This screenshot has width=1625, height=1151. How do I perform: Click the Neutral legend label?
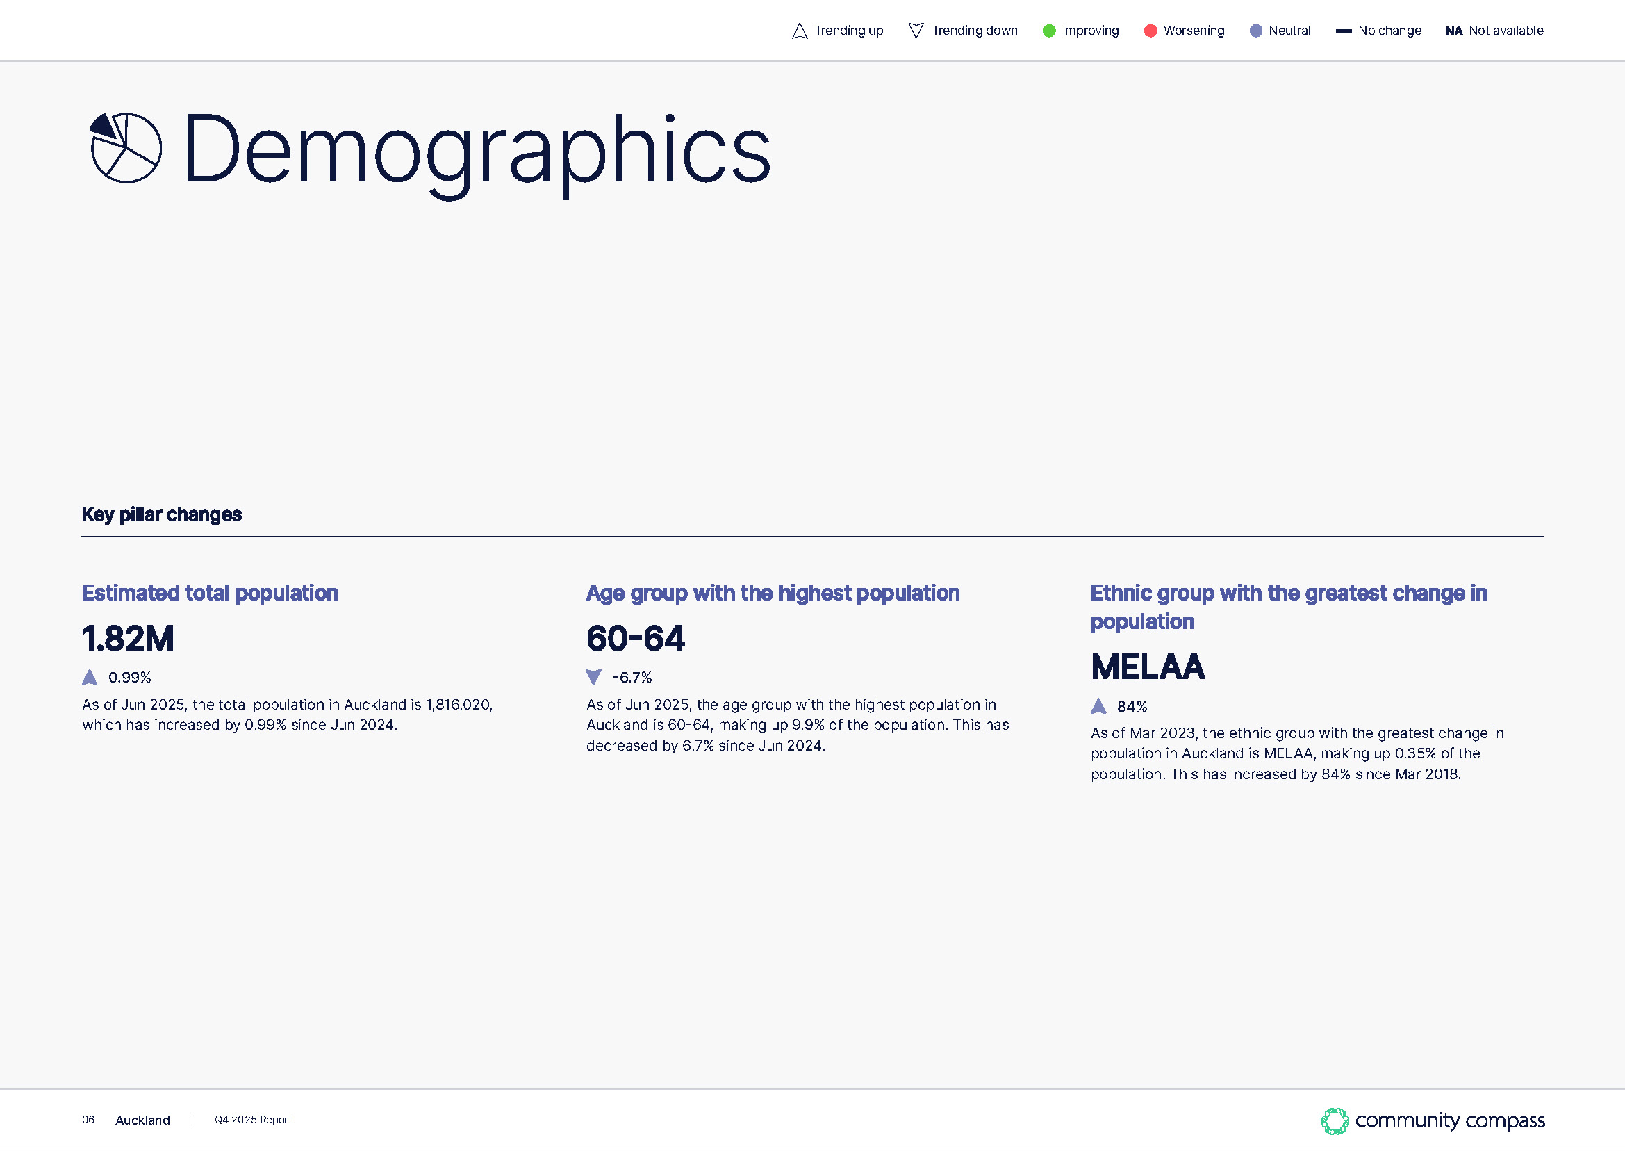tap(1290, 31)
